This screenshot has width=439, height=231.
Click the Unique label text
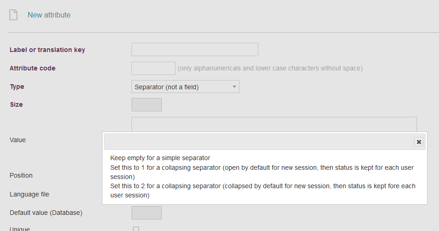(x=20, y=229)
